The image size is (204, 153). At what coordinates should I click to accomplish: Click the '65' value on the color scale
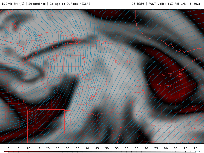(x=136, y=148)
